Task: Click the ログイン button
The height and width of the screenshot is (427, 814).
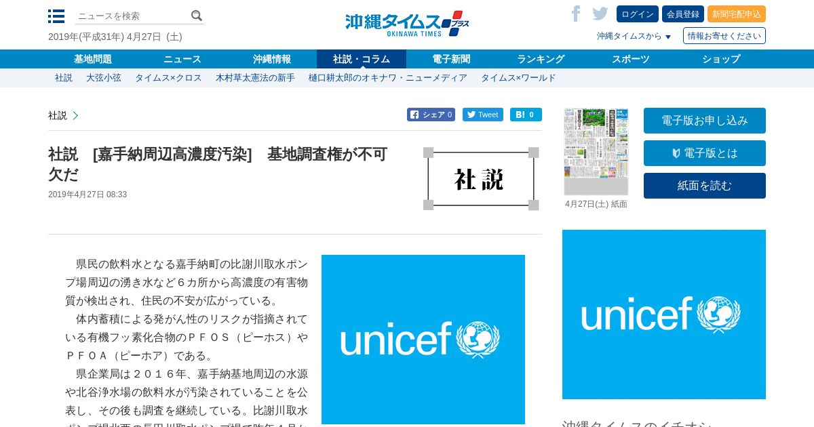Action: [638, 14]
